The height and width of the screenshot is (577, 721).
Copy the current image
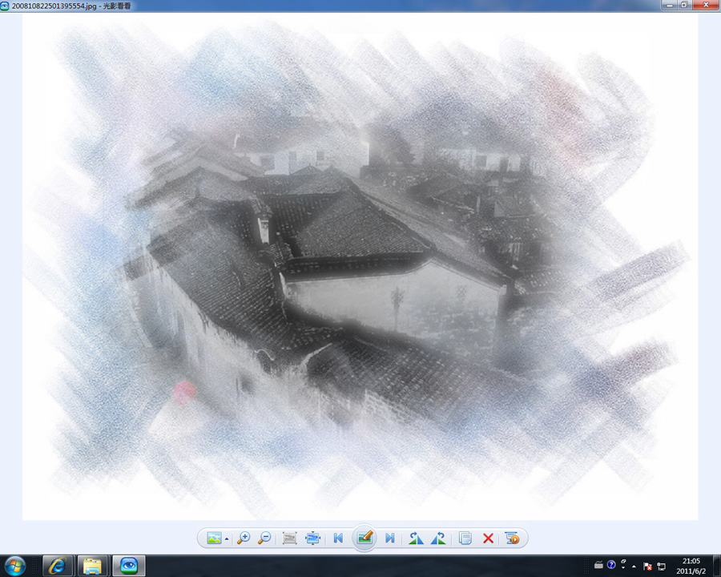coord(465,539)
